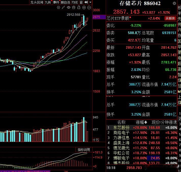Image resolution: width=181 pixels, height=172 pixels.
Task: Click the 2875 highlighted price axis marker
Action: [x=99, y=17]
